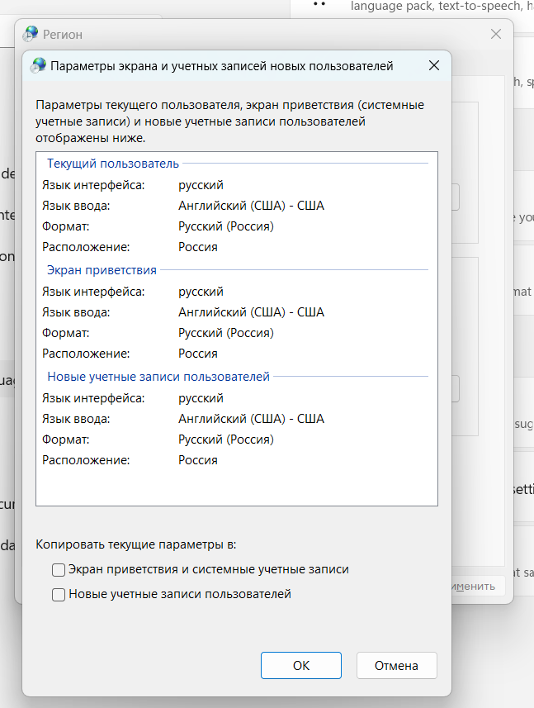Click the Отмена button
The width and height of the screenshot is (534, 708).
[x=396, y=665]
